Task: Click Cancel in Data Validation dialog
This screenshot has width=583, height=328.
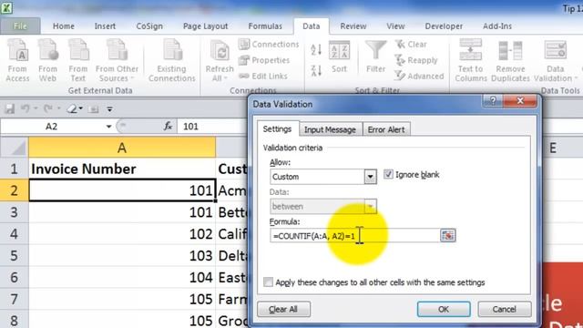Action: point(504,309)
